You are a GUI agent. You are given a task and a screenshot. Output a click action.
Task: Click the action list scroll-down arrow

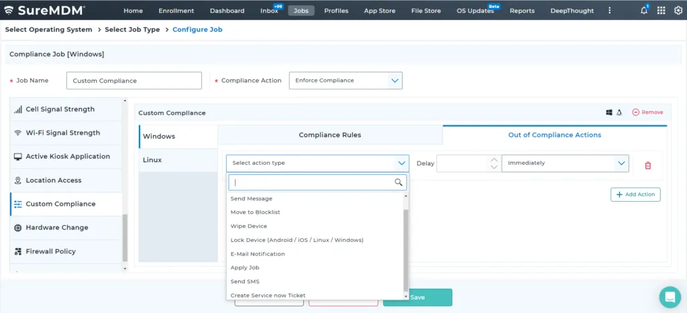coord(406,296)
